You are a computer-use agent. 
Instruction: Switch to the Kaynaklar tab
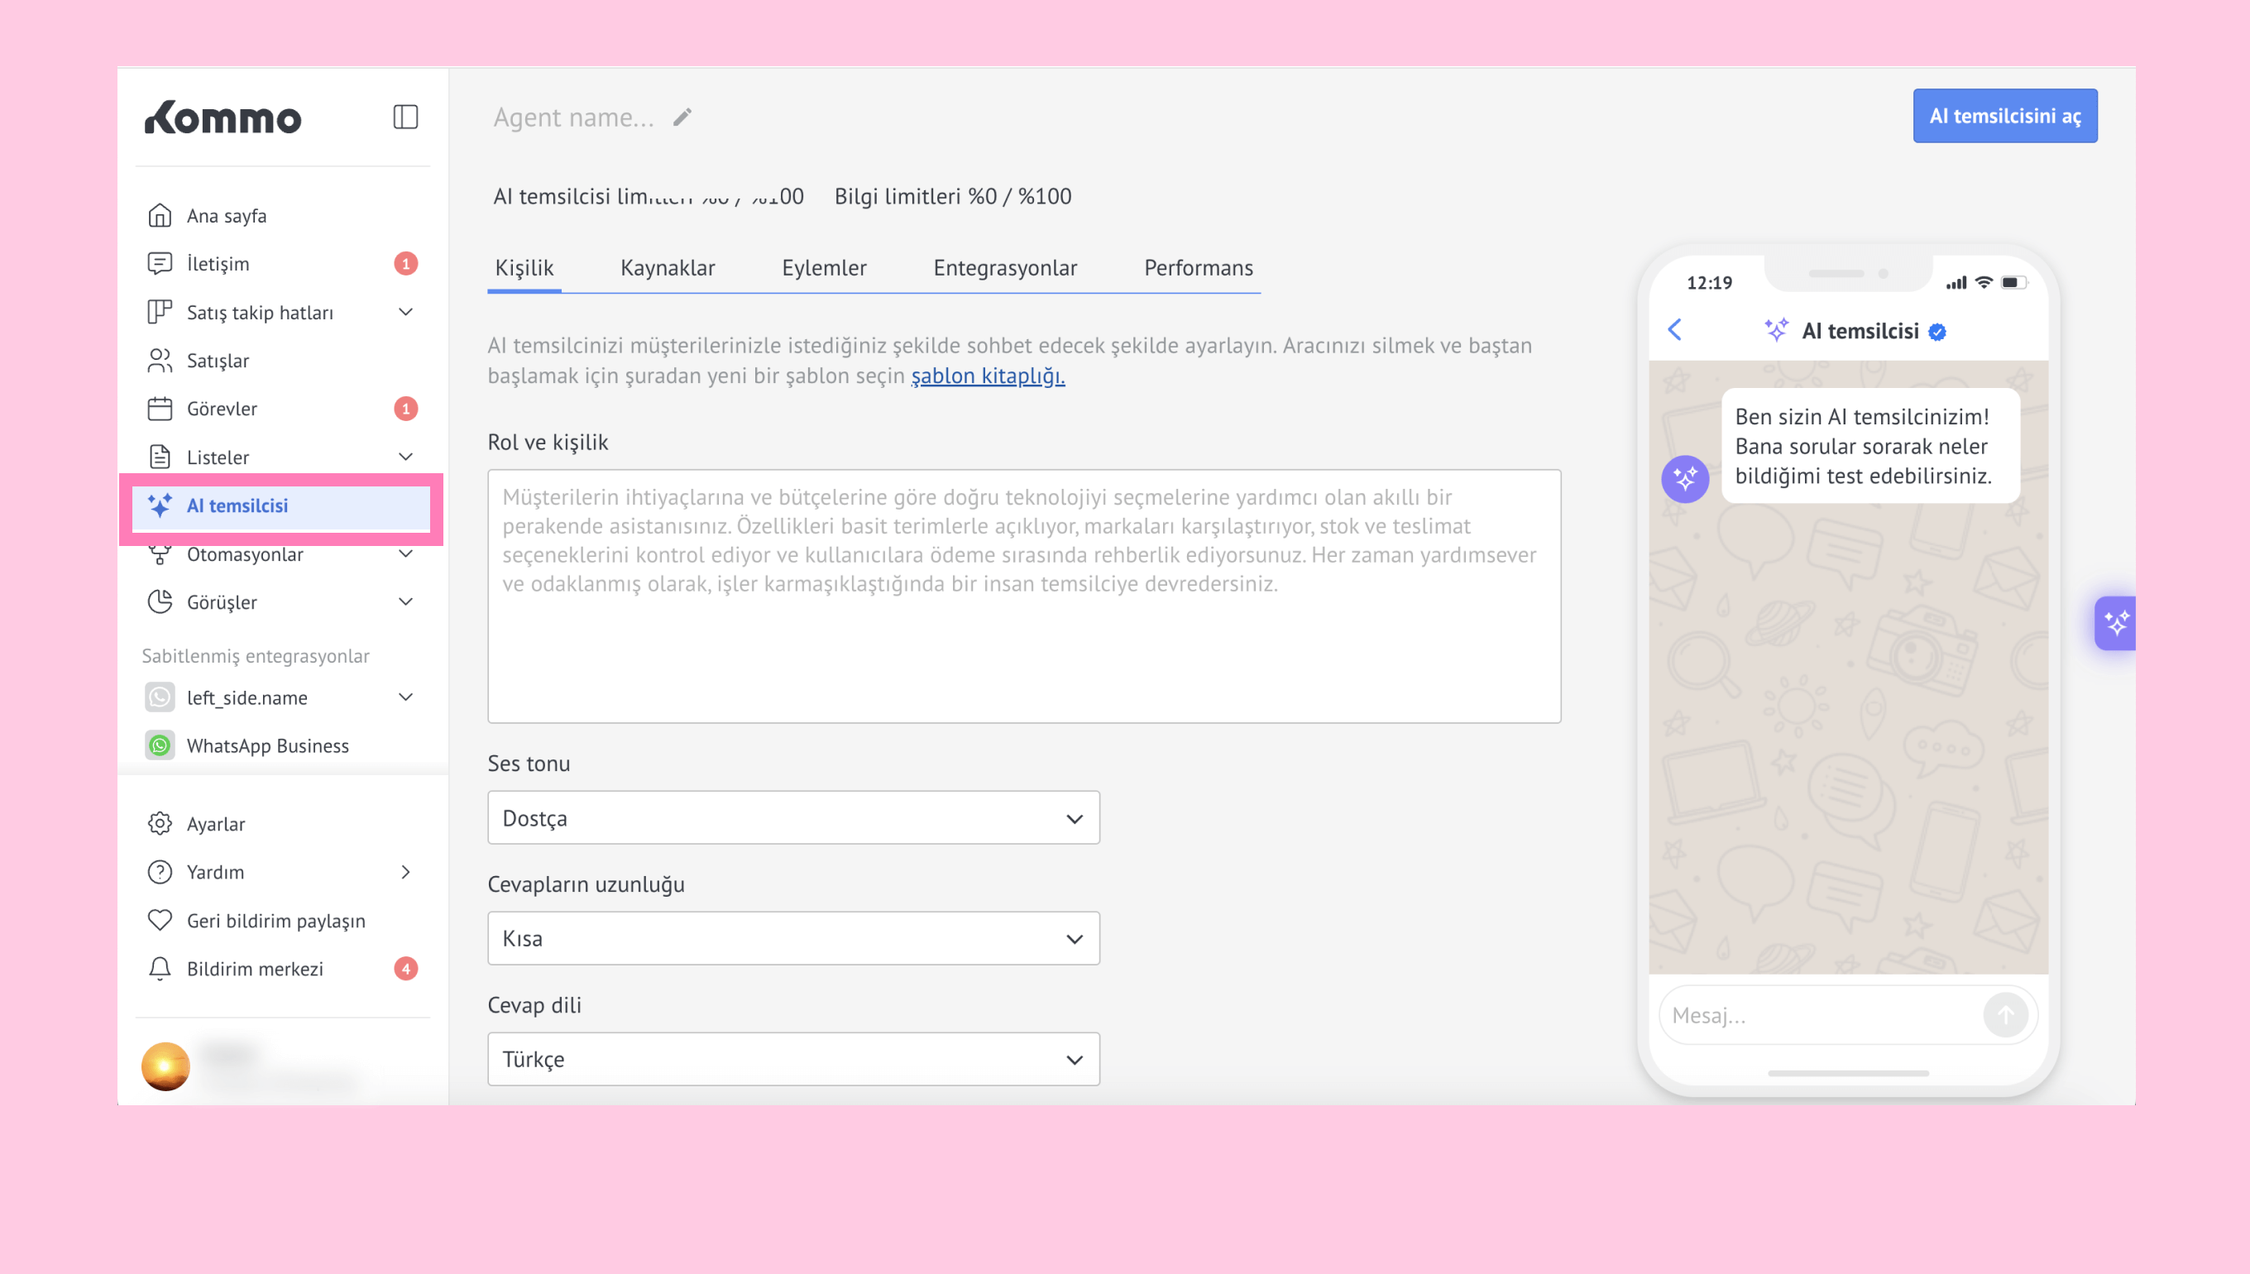[667, 268]
